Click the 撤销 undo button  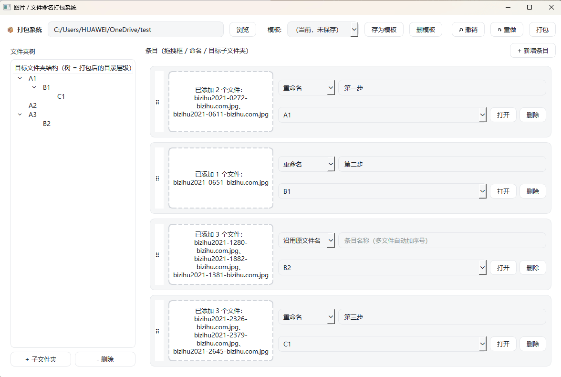pos(468,30)
